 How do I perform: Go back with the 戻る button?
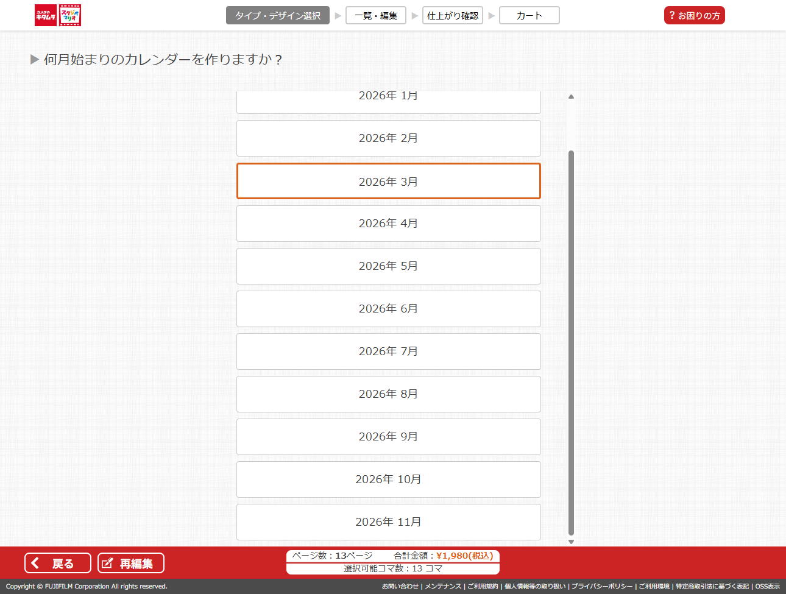point(57,563)
